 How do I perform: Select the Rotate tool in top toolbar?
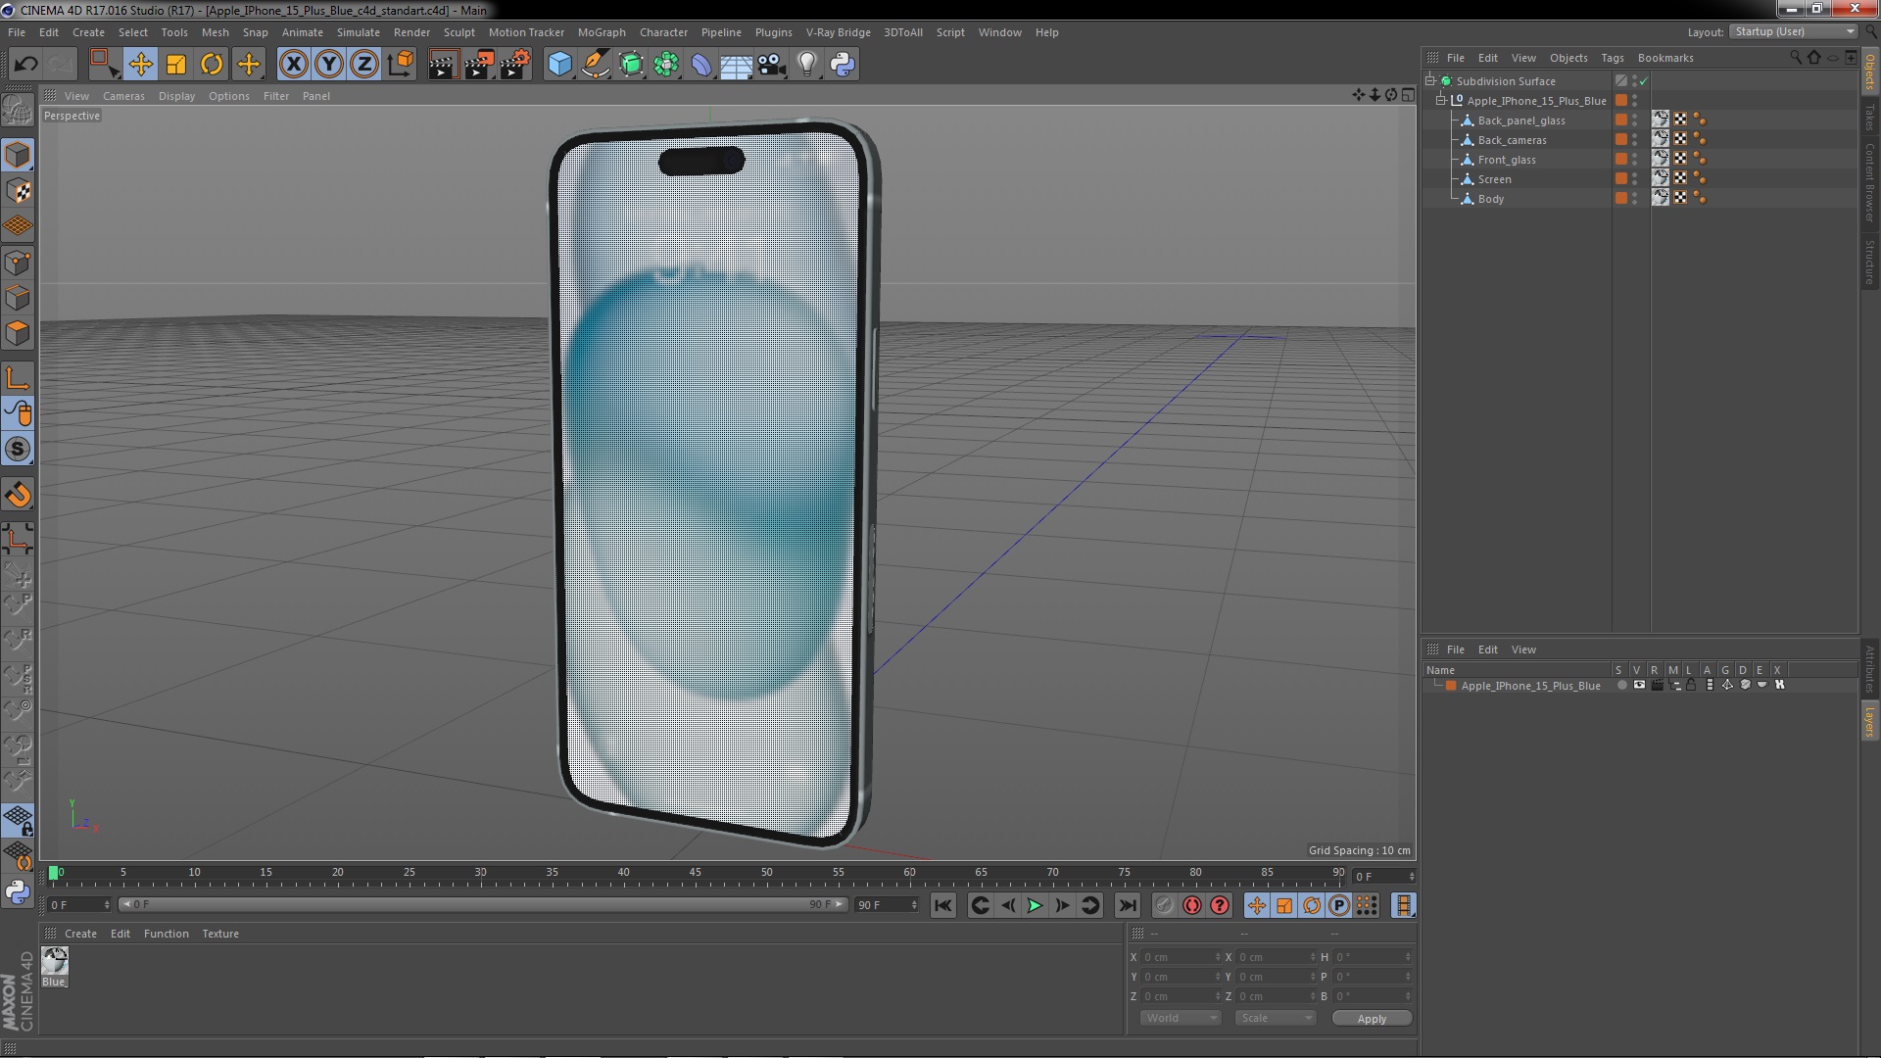point(212,65)
